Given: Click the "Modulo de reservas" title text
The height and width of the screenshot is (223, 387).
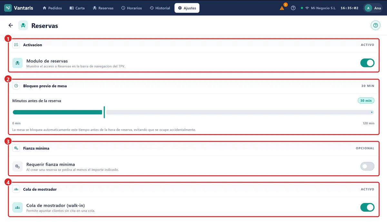Looking at the screenshot, I should tap(47, 61).
